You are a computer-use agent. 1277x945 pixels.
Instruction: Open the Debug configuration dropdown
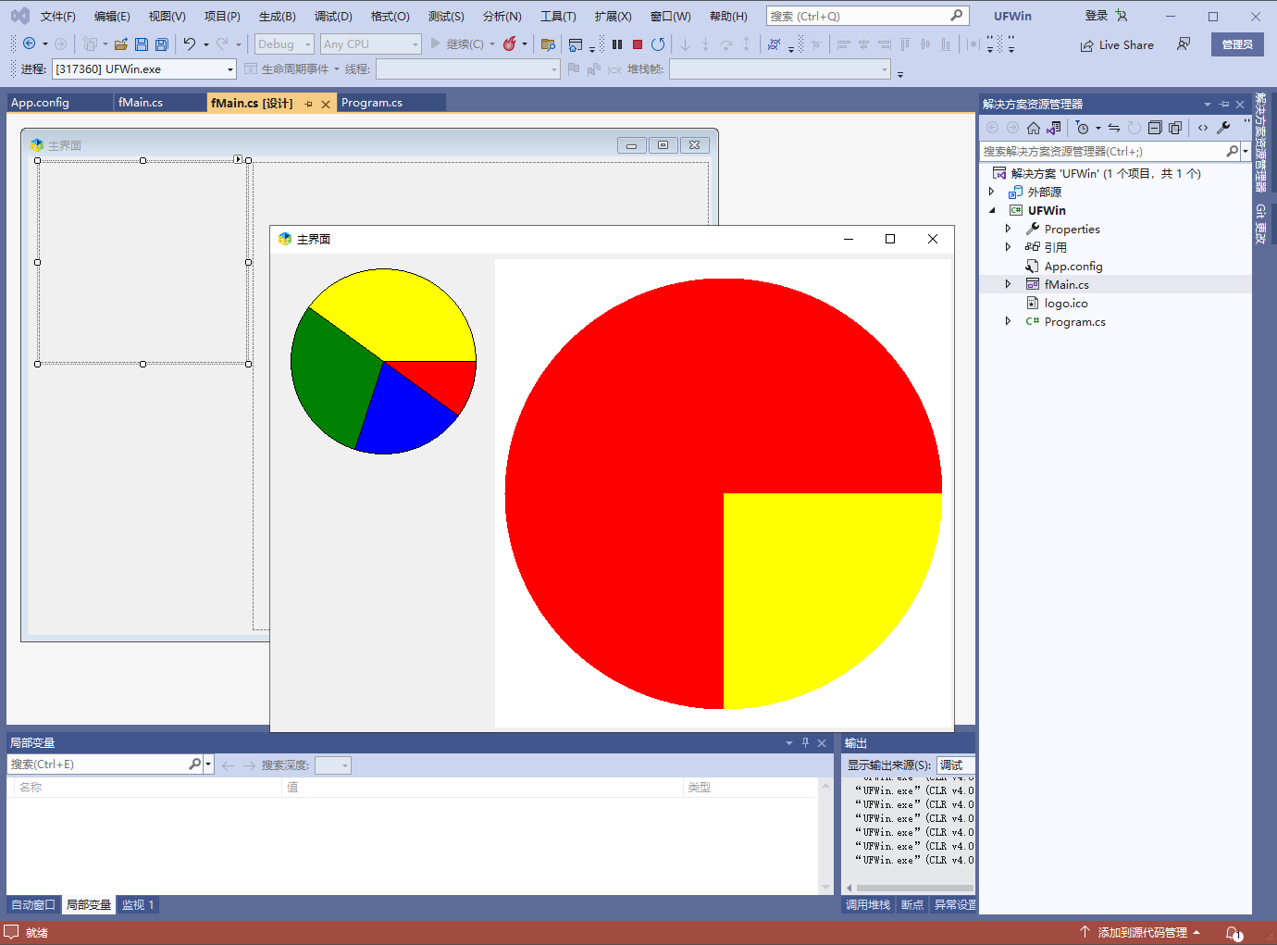click(285, 44)
